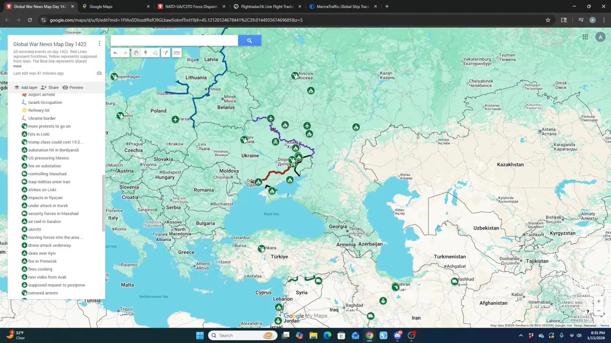Open Windows Start menu
This screenshot has width=611, height=343.
click(200, 335)
